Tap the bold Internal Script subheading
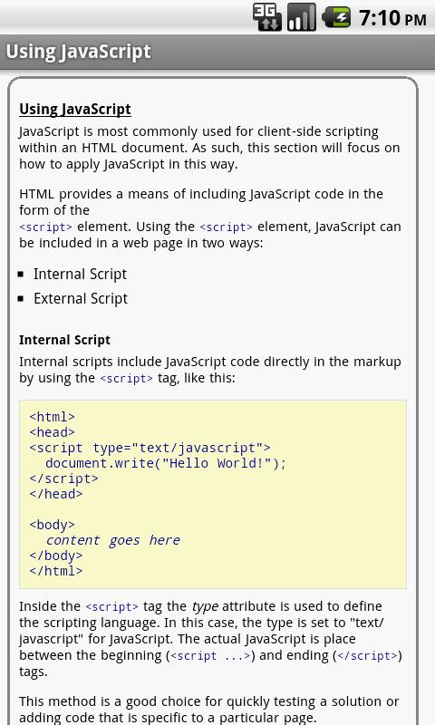Screen dimensions: 435x725 coord(64,340)
